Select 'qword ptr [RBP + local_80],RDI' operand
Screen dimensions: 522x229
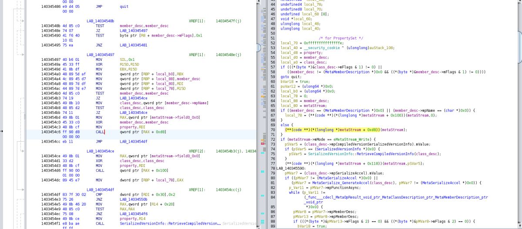[x=151, y=83]
